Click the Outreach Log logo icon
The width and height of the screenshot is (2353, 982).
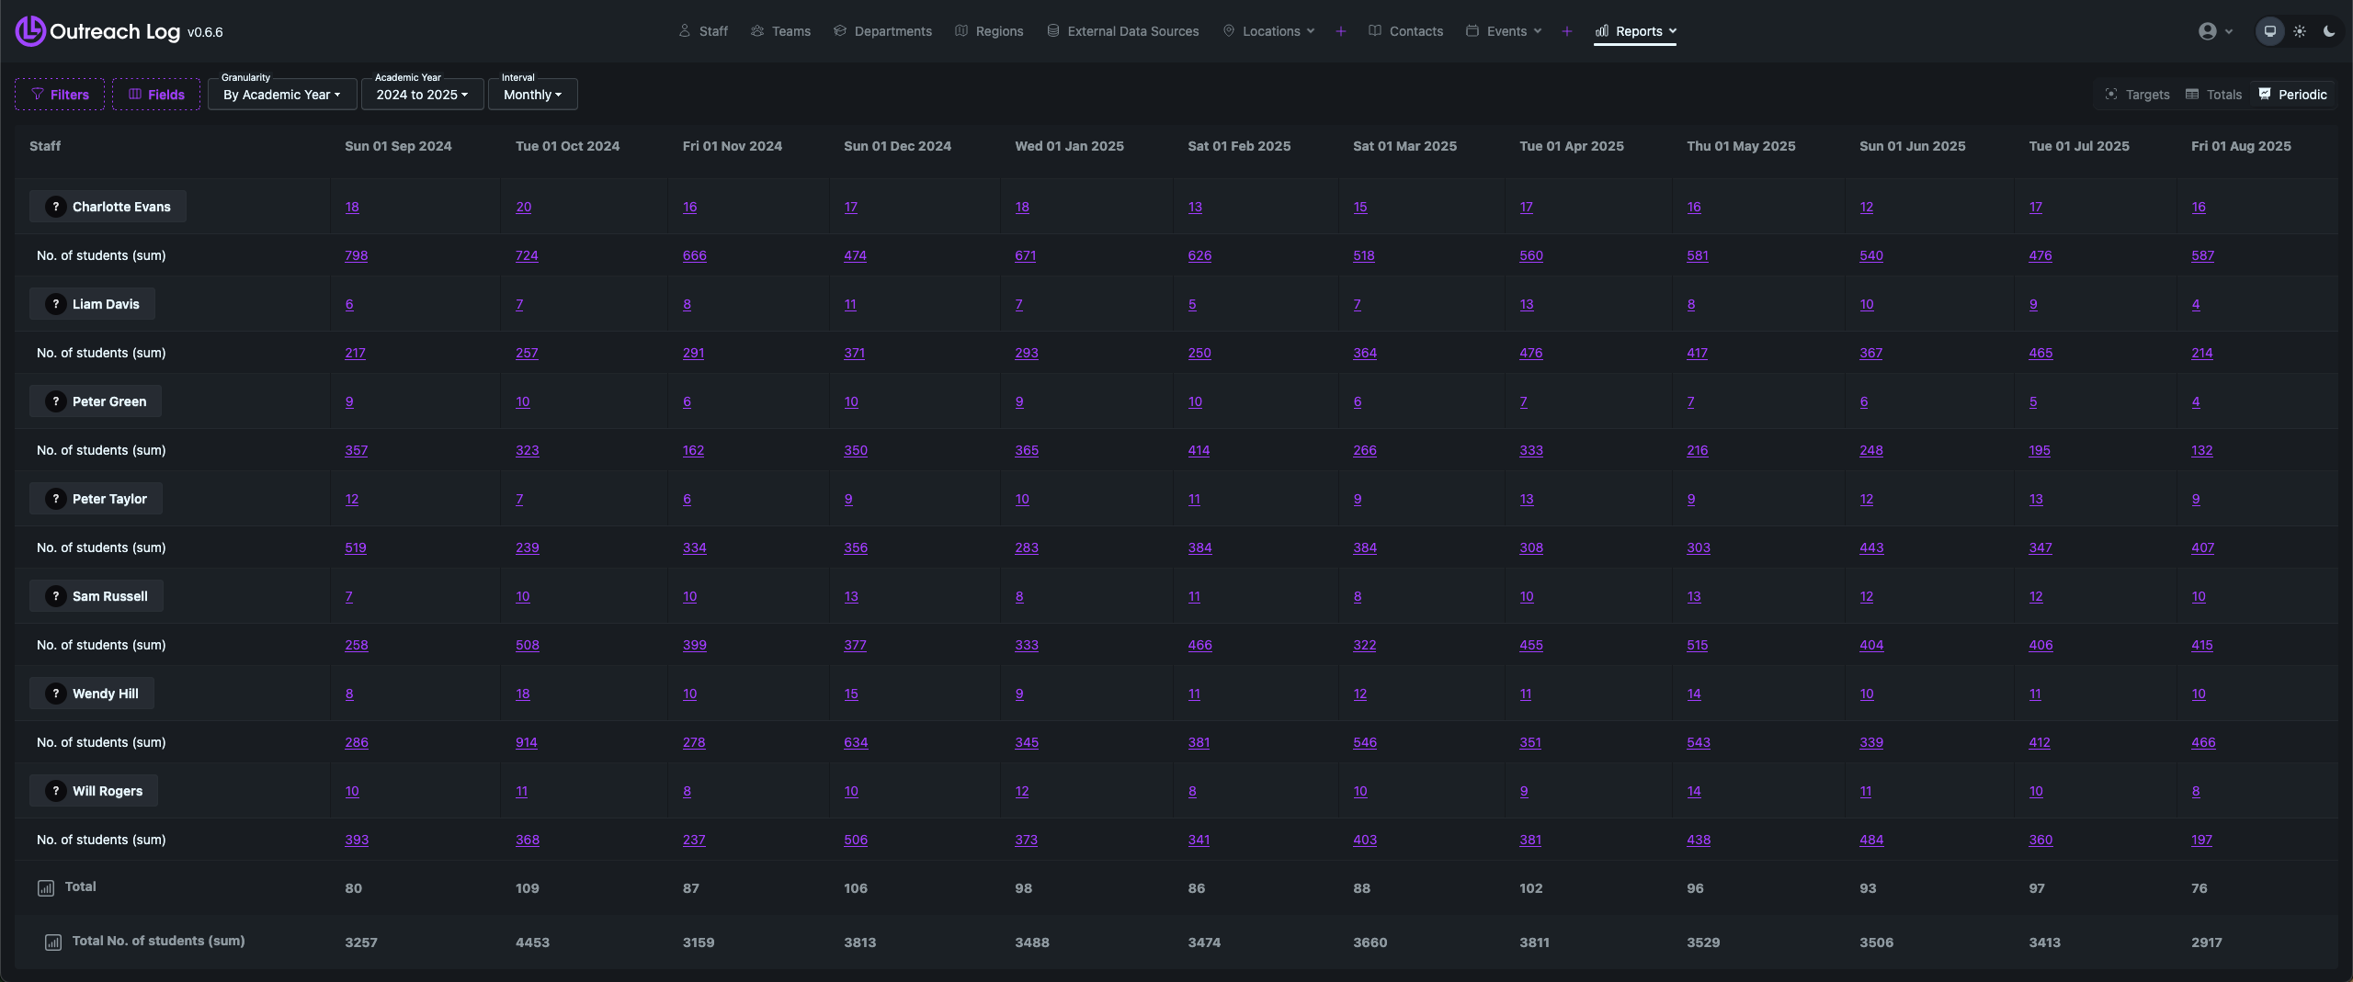pyautogui.click(x=29, y=31)
